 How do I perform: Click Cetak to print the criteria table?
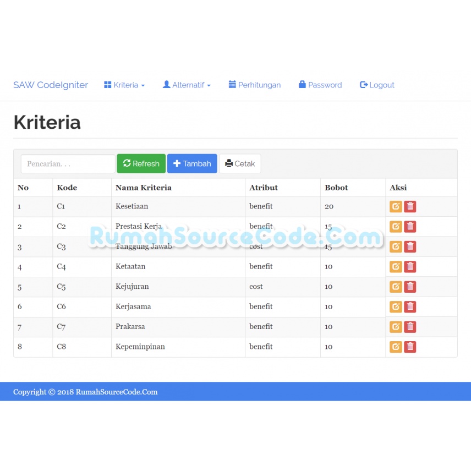240,163
